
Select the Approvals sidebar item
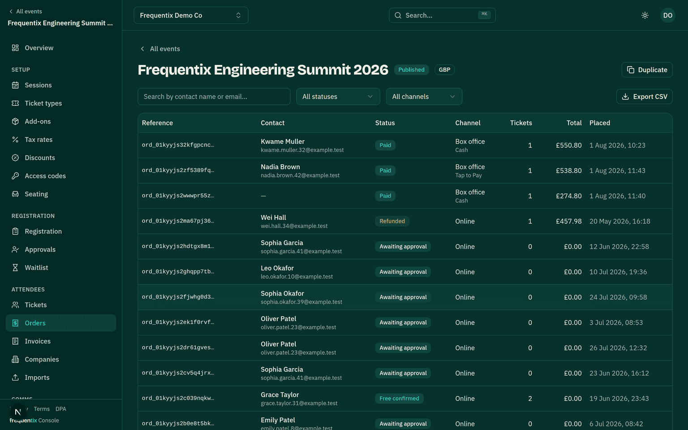coord(61,249)
